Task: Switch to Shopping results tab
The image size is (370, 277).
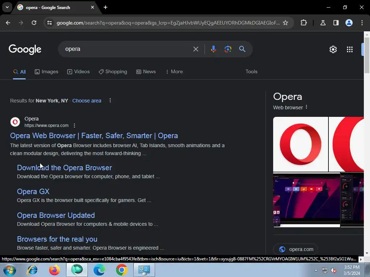Action: point(113,72)
